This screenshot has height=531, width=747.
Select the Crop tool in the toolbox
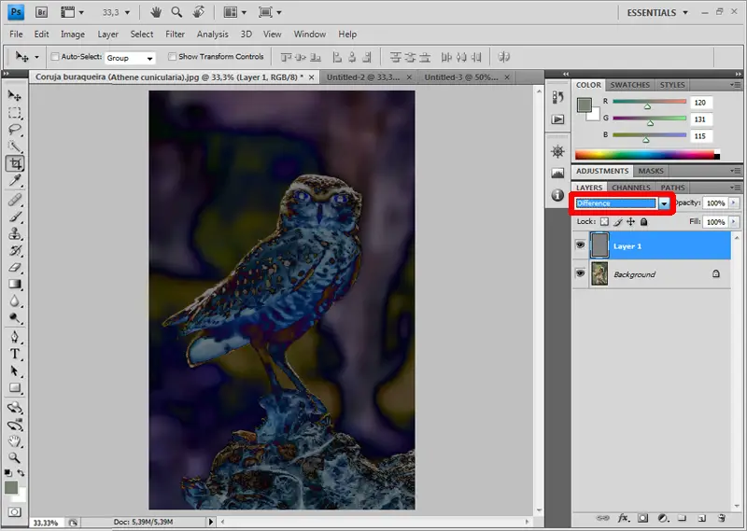click(x=15, y=162)
